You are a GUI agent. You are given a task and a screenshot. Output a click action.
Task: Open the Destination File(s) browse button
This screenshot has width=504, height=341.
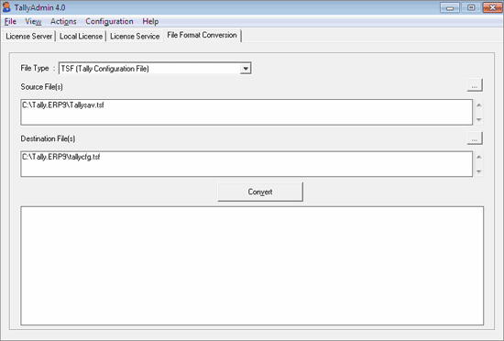point(475,138)
